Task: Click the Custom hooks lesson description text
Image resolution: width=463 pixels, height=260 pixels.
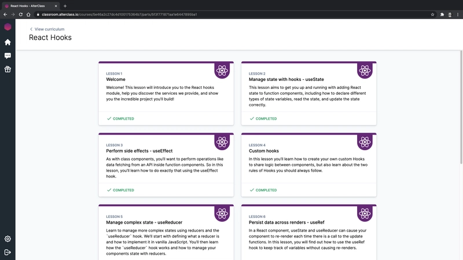Action: (x=308, y=165)
